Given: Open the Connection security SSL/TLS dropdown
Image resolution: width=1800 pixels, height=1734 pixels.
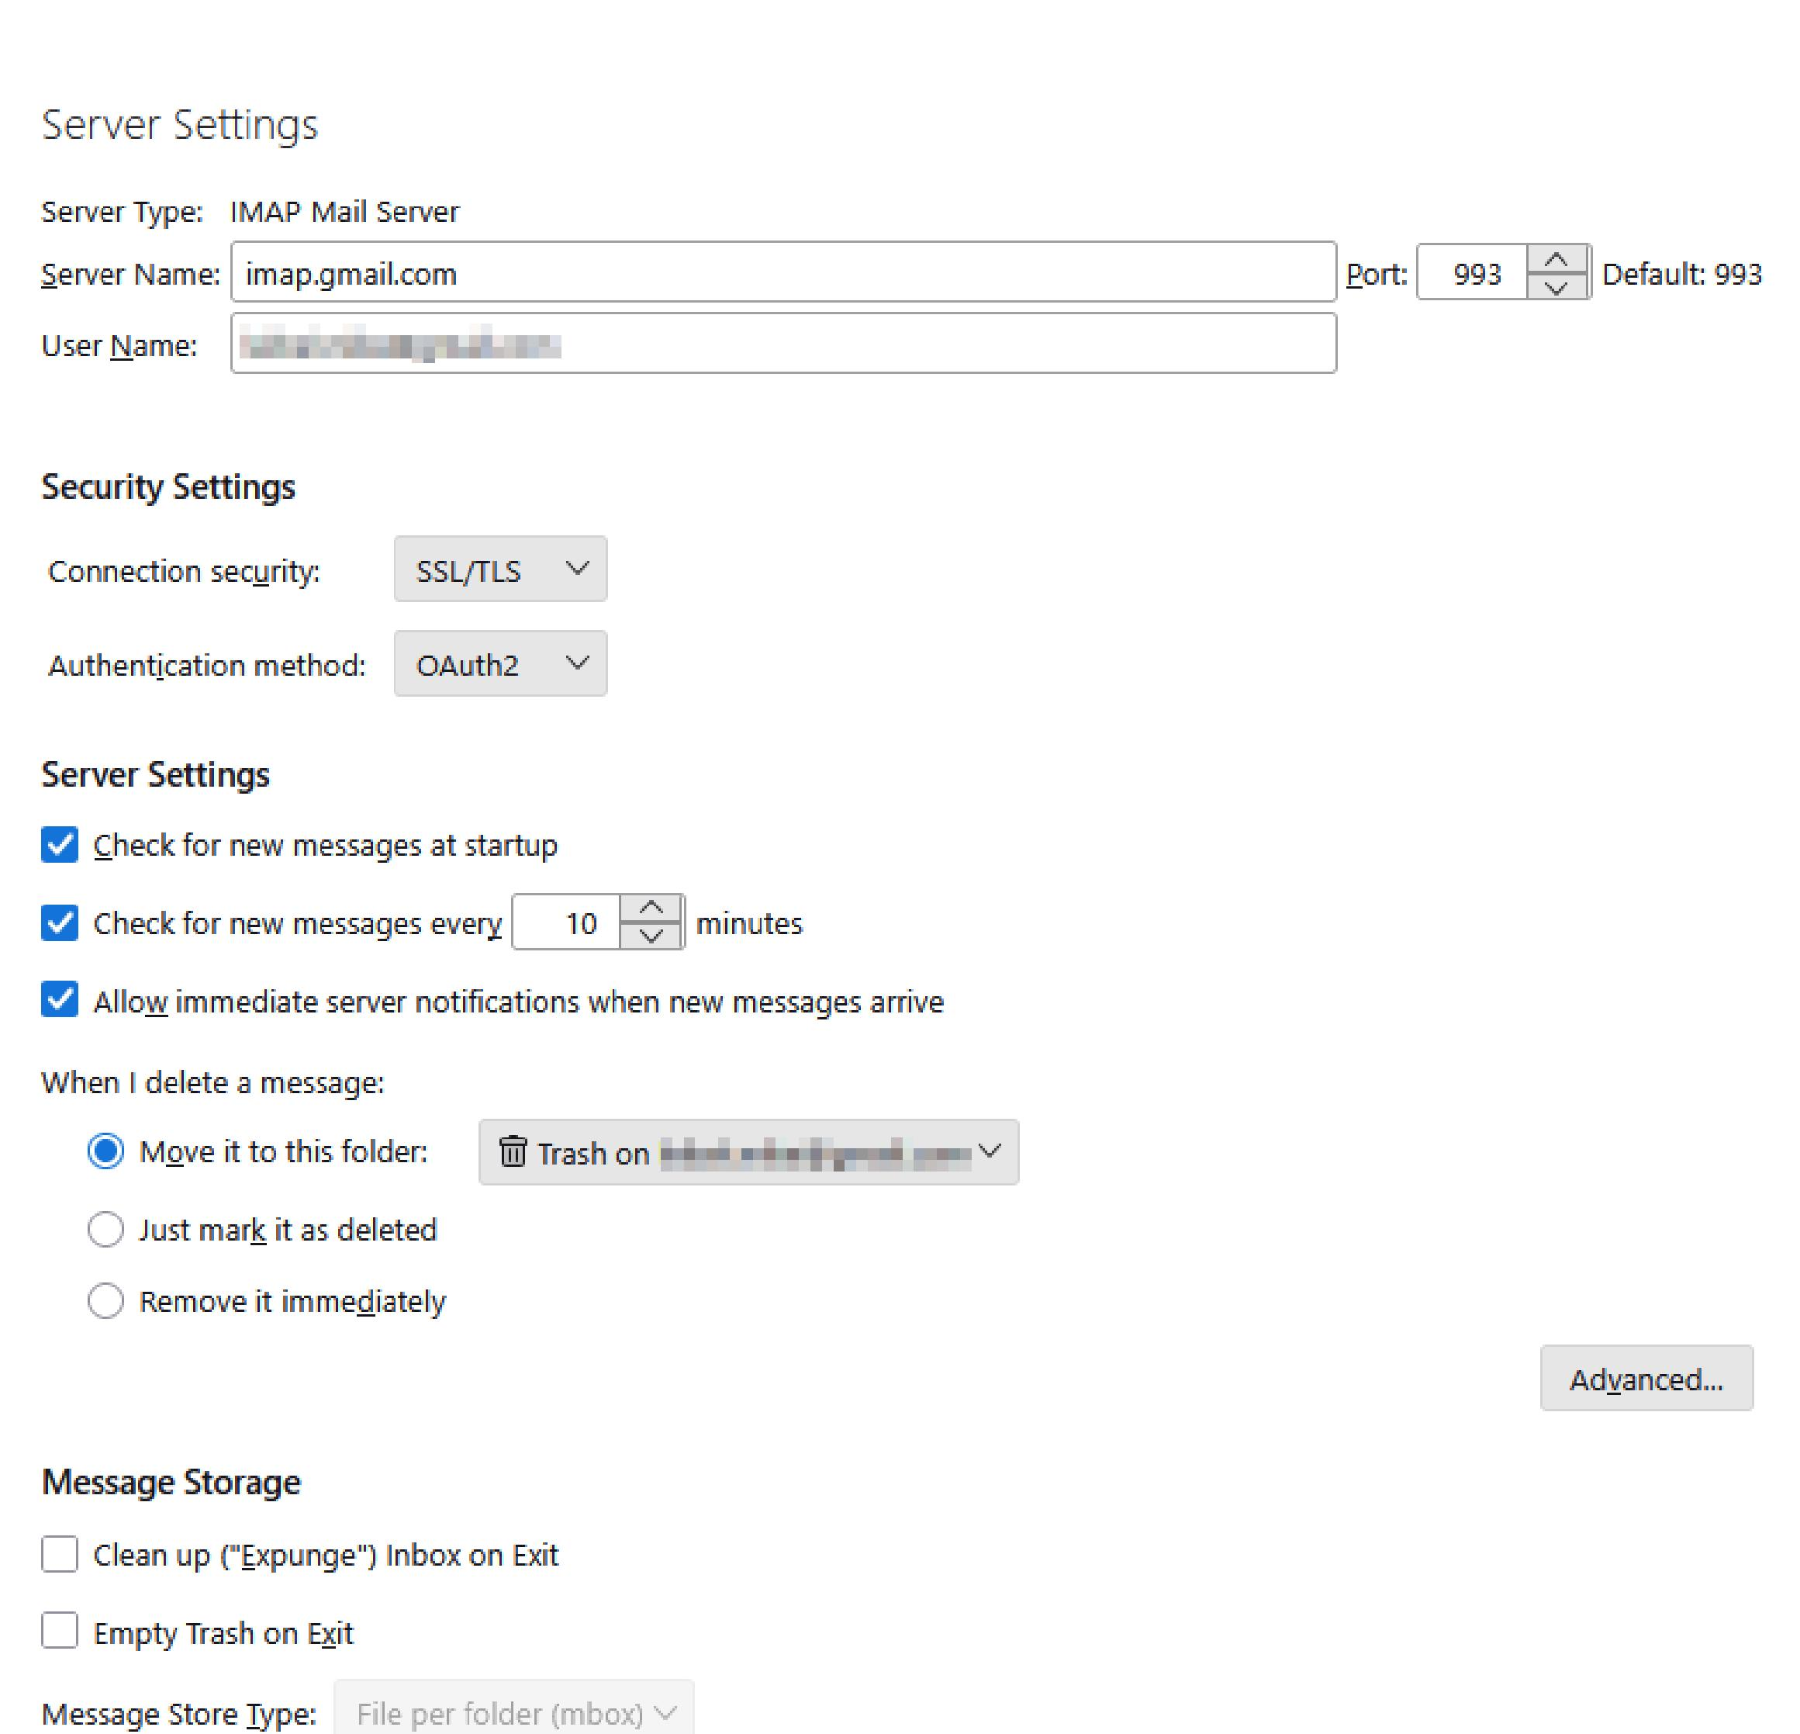Looking at the screenshot, I should click(x=499, y=569).
